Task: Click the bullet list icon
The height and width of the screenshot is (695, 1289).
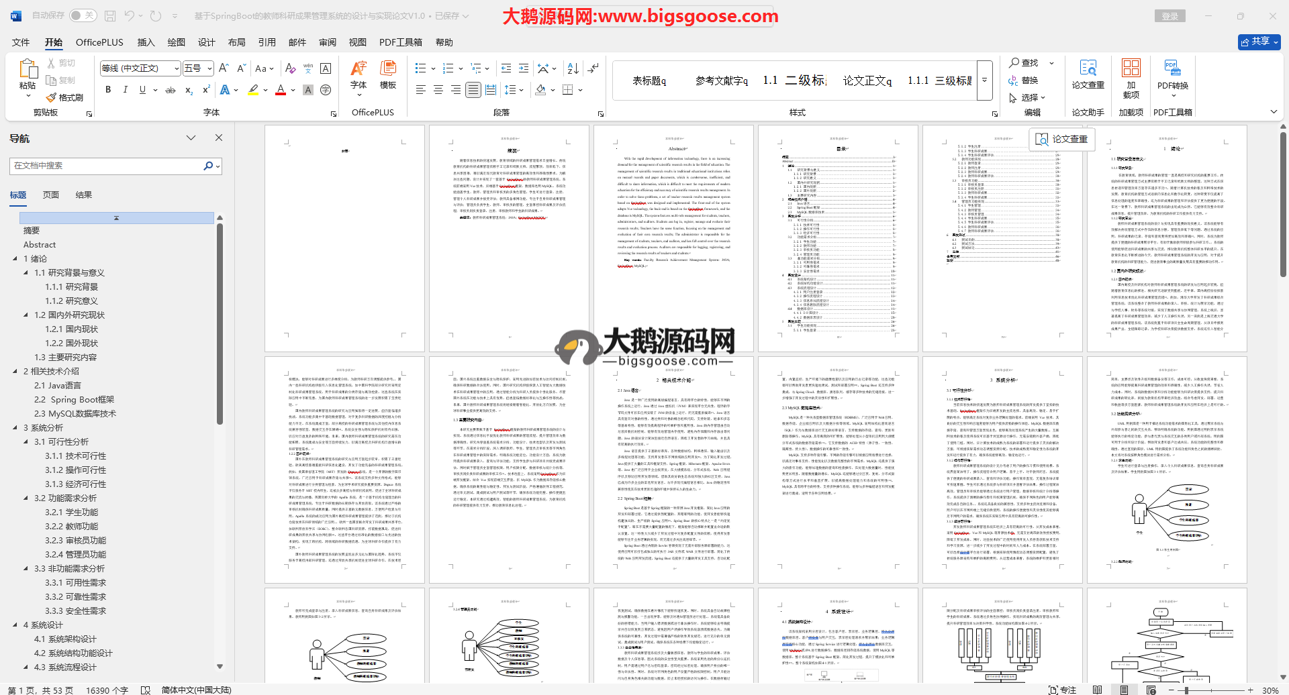Action: click(421, 68)
